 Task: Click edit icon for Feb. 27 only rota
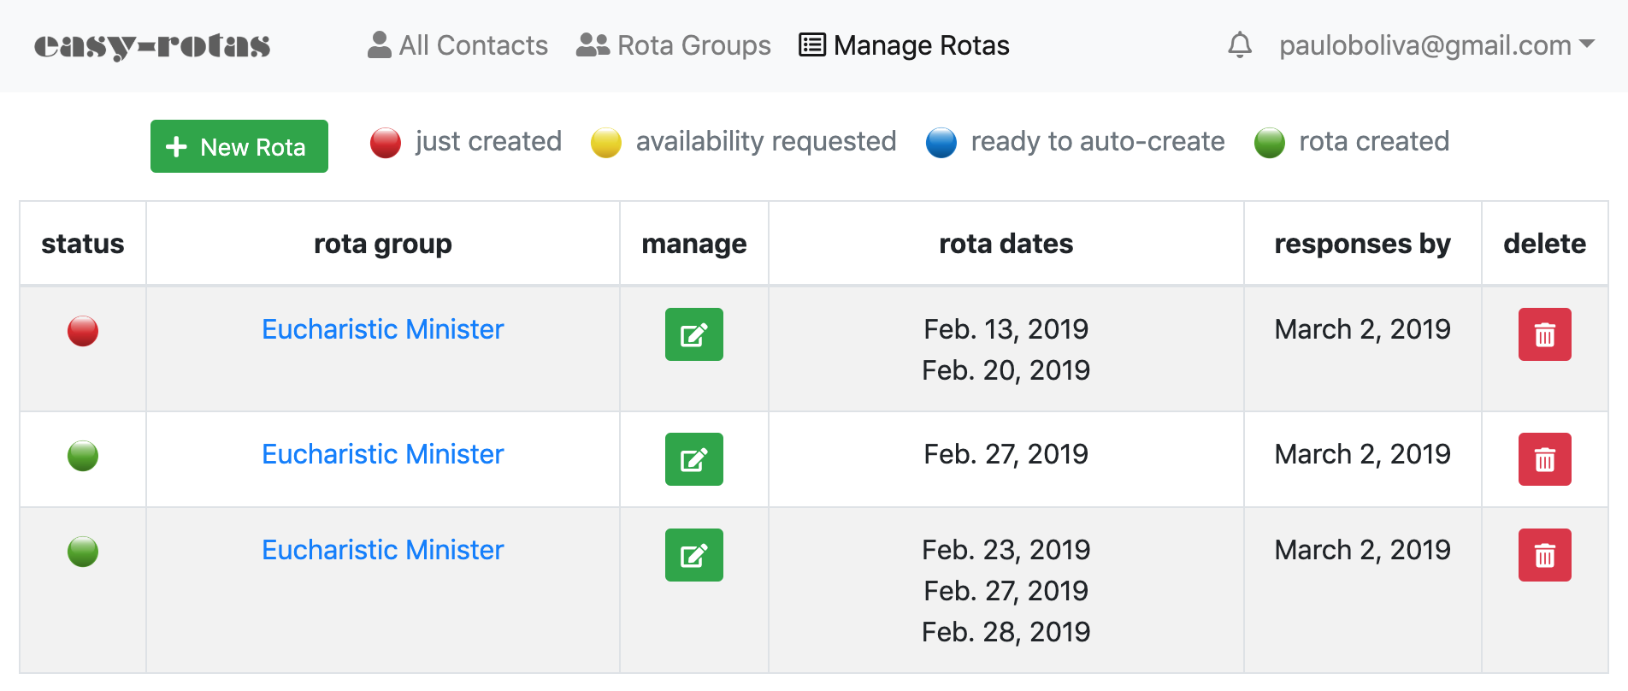pos(693,459)
